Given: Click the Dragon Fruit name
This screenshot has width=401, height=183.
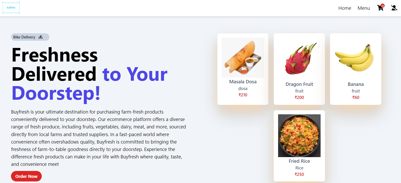Looking at the screenshot, I should (299, 84).
